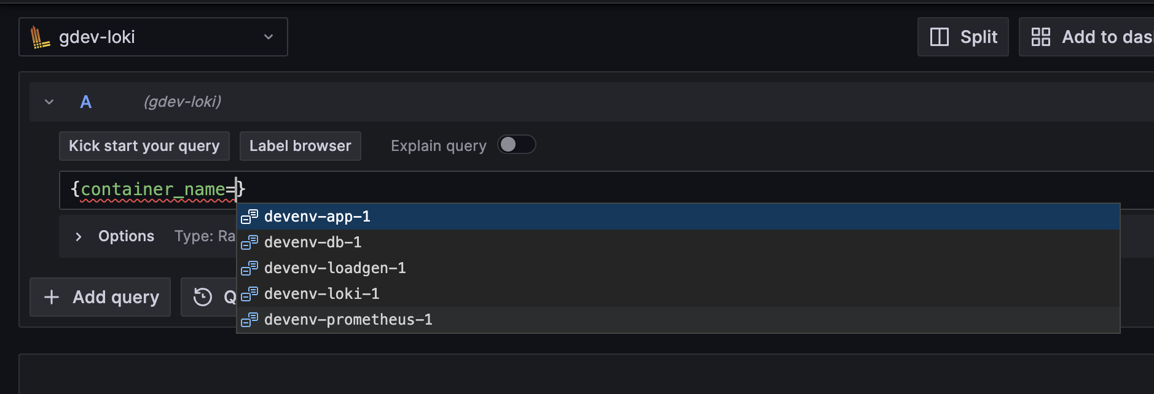Viewport: 1154px width, 394px height.
Task: Select query label A
Action: pos(86,102)
